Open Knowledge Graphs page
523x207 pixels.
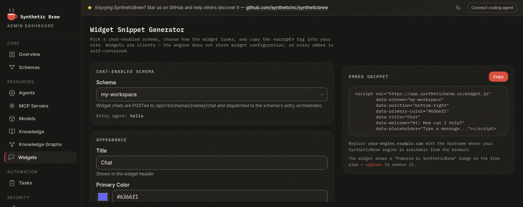(x=40, y=145)
